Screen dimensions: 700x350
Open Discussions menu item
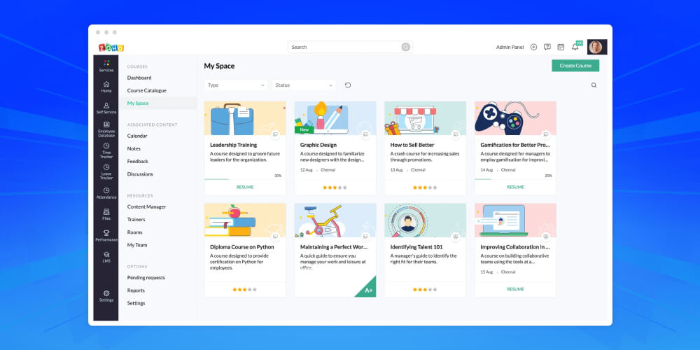click(140, 174)
